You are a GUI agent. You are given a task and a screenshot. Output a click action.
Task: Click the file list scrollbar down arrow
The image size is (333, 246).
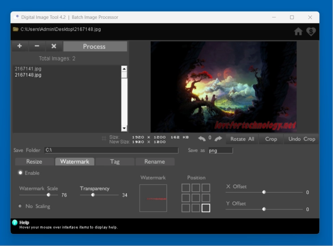tap(124, 128)
